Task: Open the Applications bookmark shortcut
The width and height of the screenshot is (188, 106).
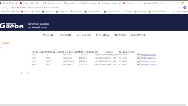Action: pyautogui.click(x=5, y=11)
